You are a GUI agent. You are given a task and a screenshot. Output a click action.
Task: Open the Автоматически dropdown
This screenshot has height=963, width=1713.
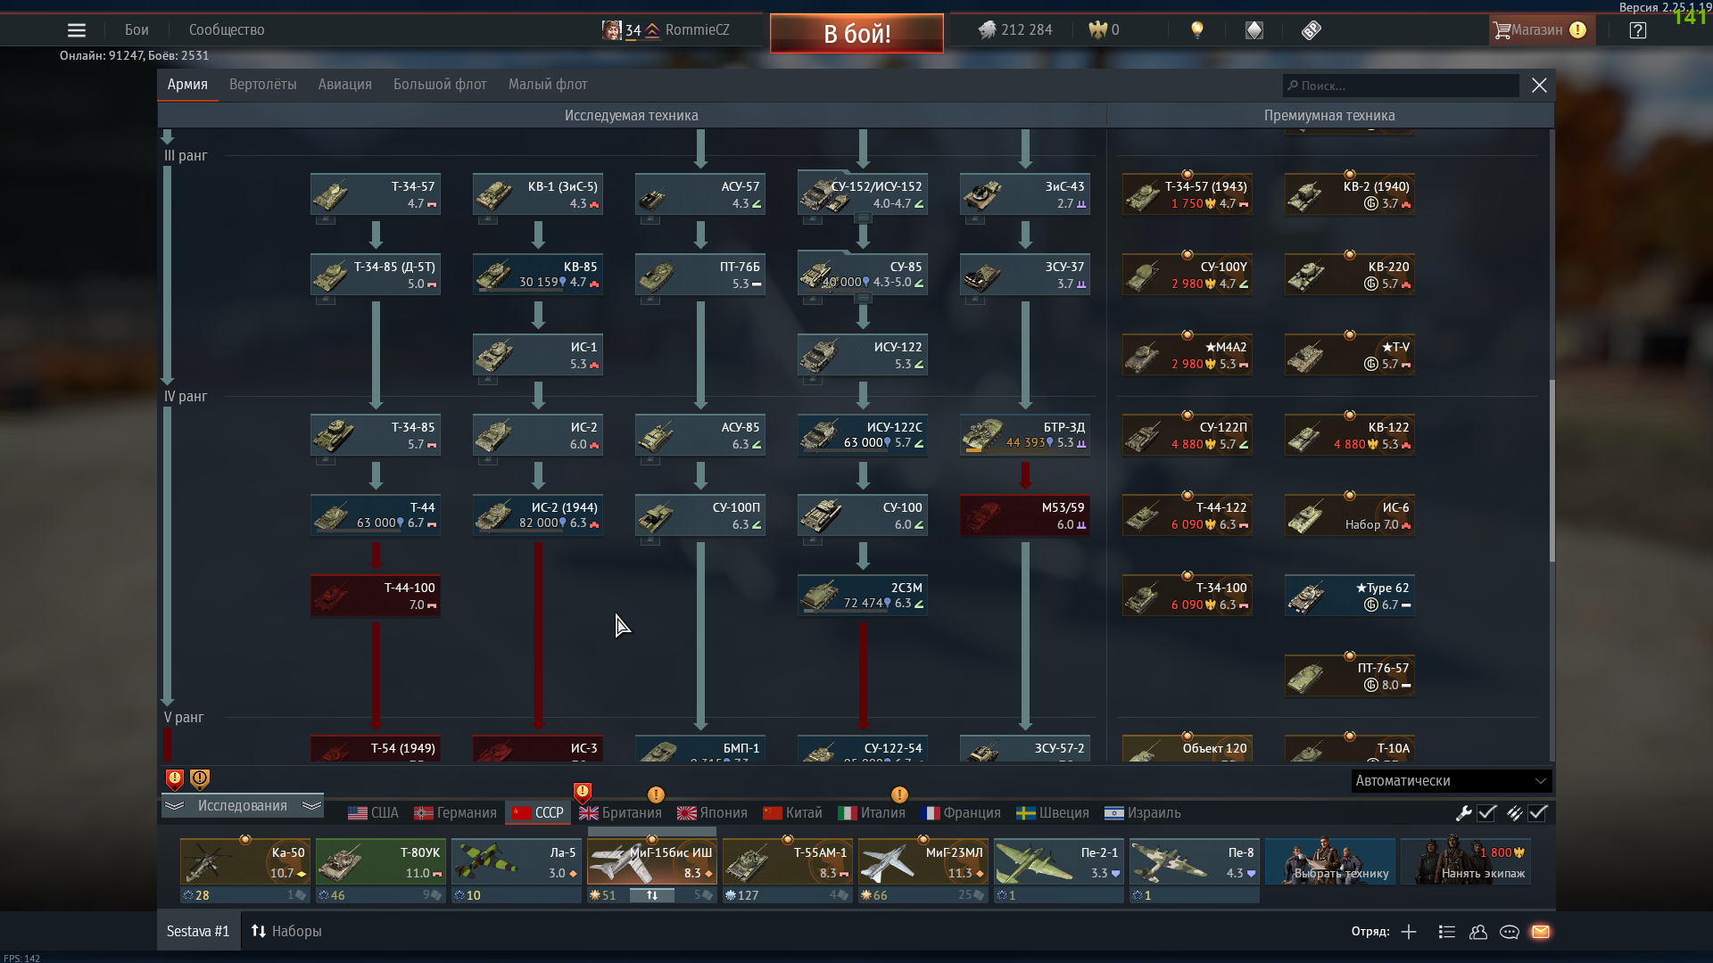[1452, 781]
